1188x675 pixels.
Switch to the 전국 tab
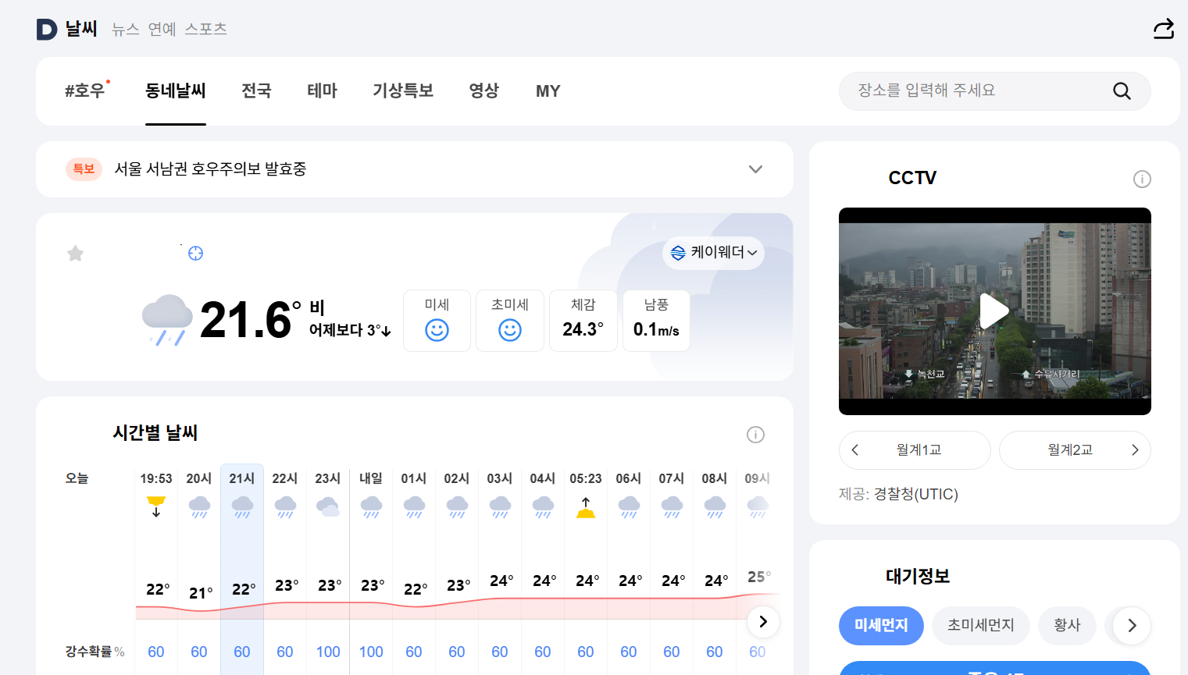[256, 91]
